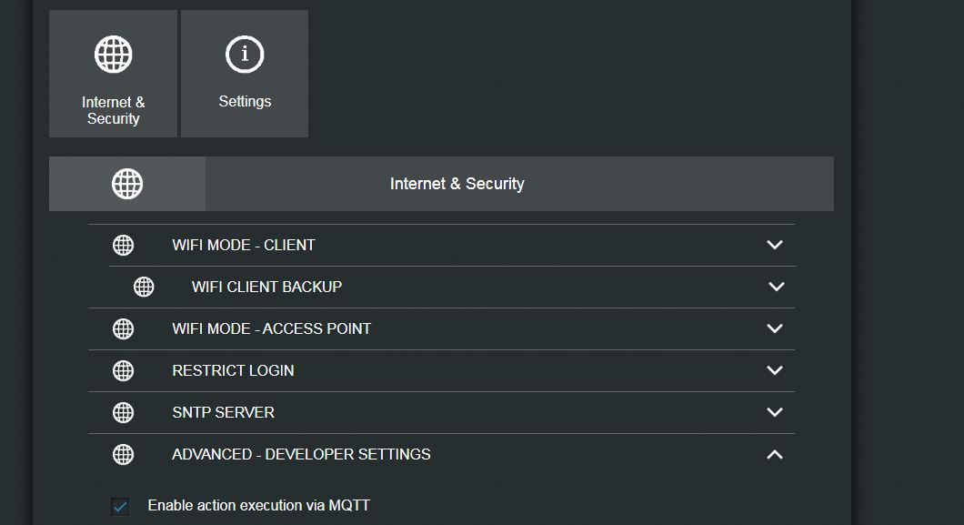Click the globe icon beside WIFI CLIENT BACKUP
Viewport: 964px width, 525px height.
(x=144, y=288)
